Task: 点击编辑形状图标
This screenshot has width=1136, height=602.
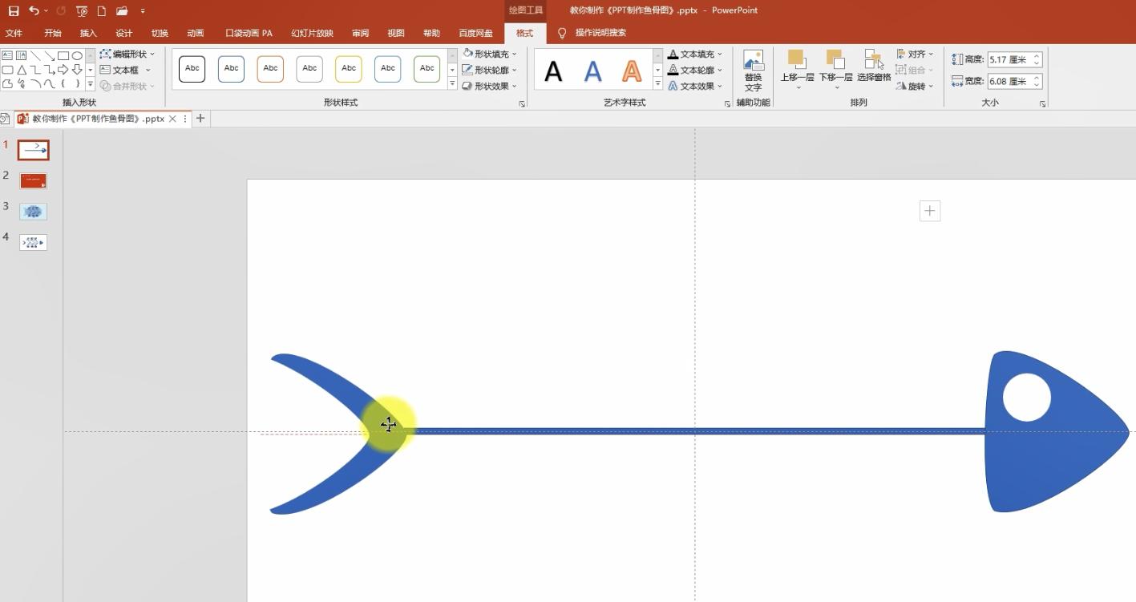Action: coord(107,54)
